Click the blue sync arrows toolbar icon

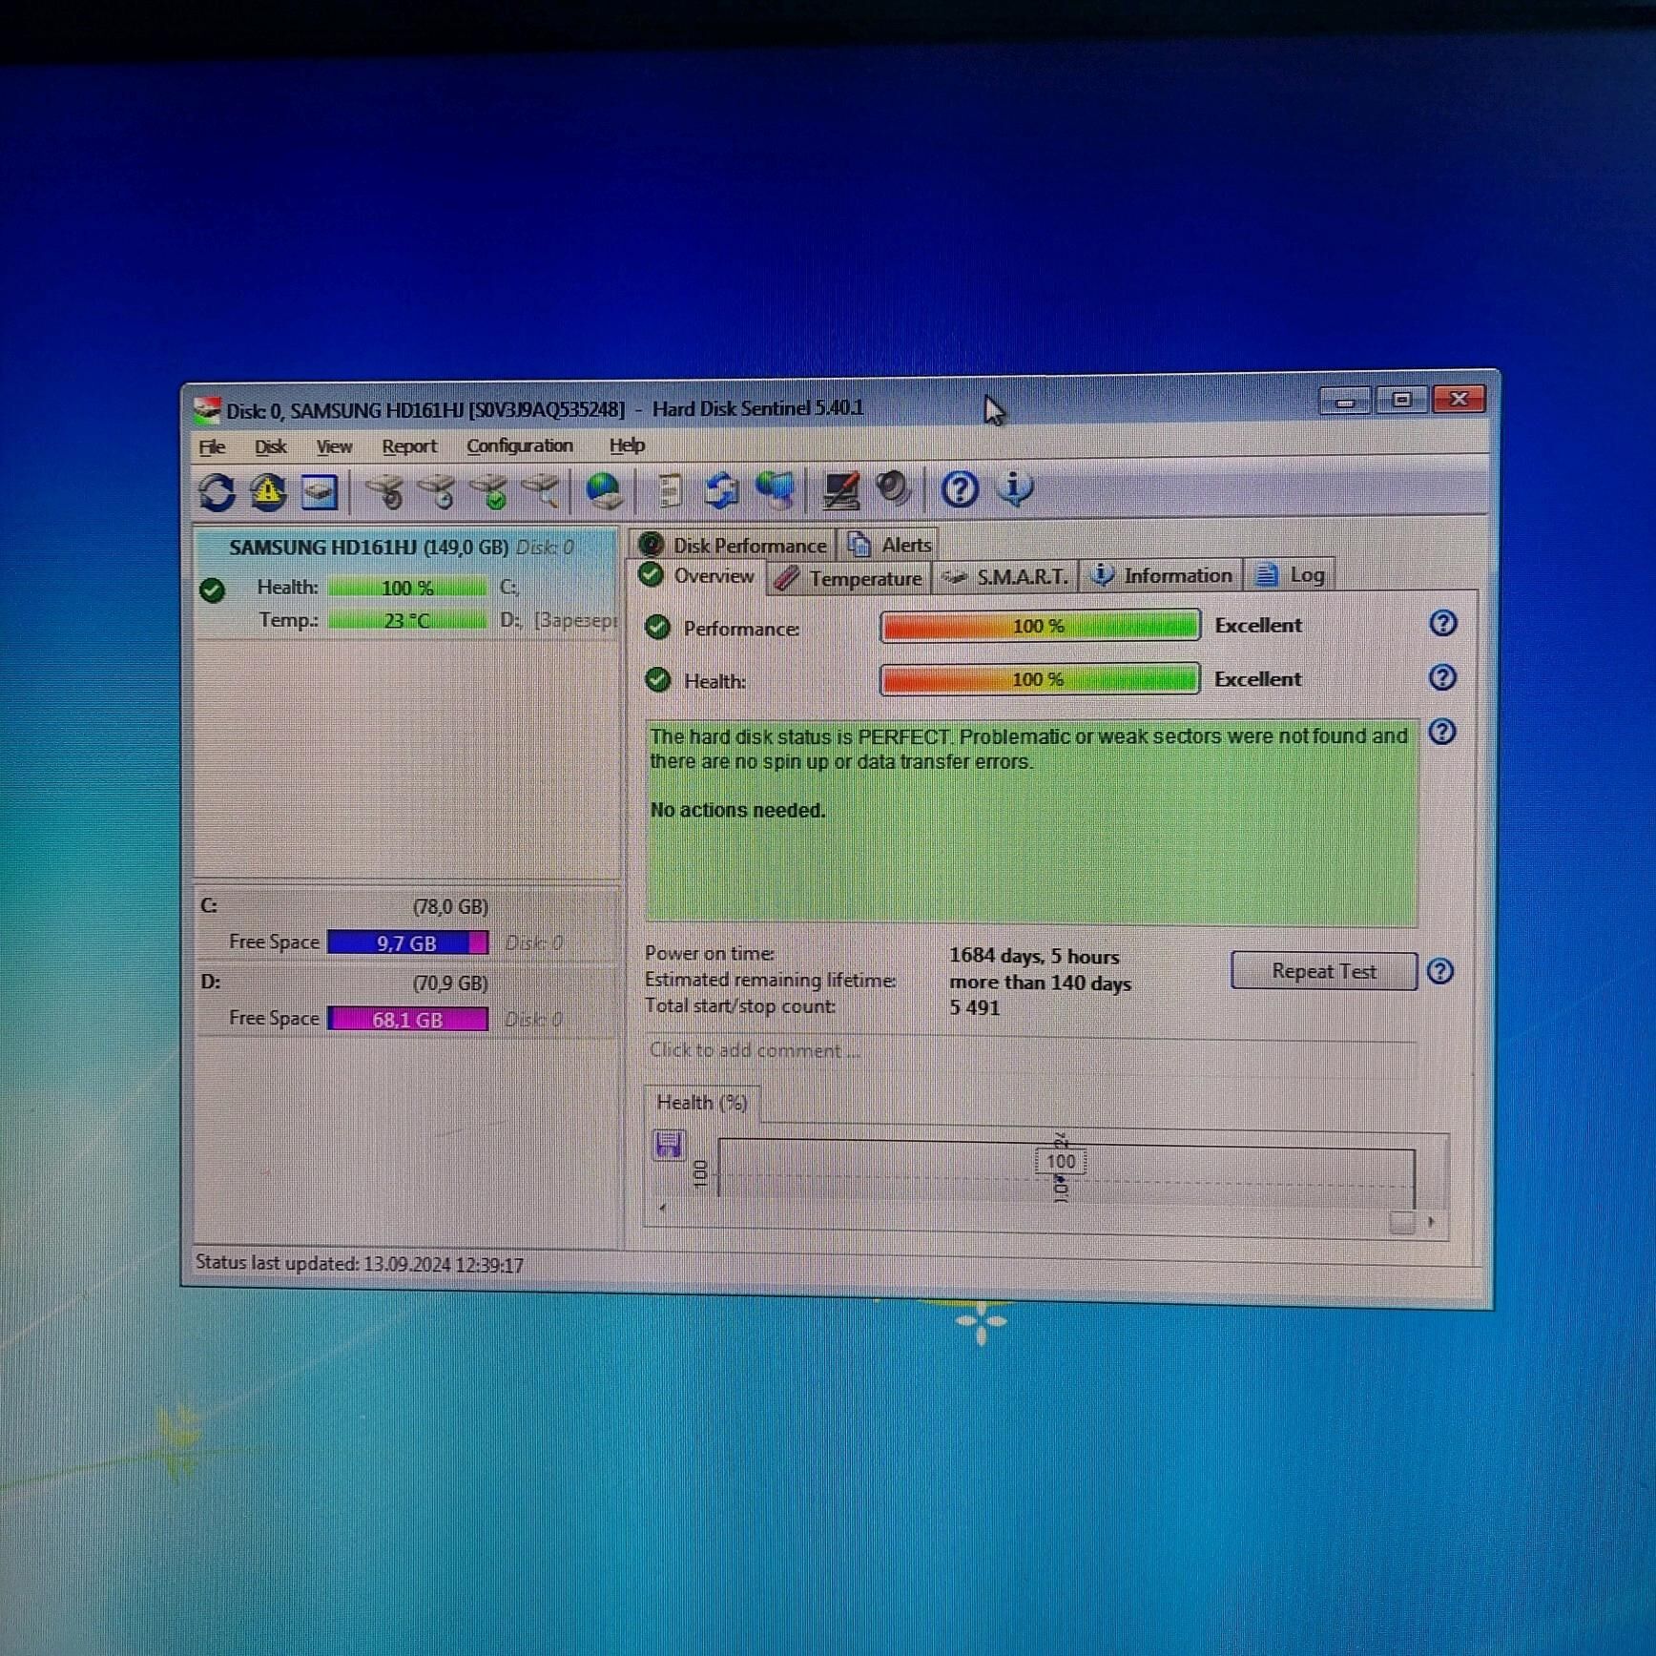[x=722, y=490]
